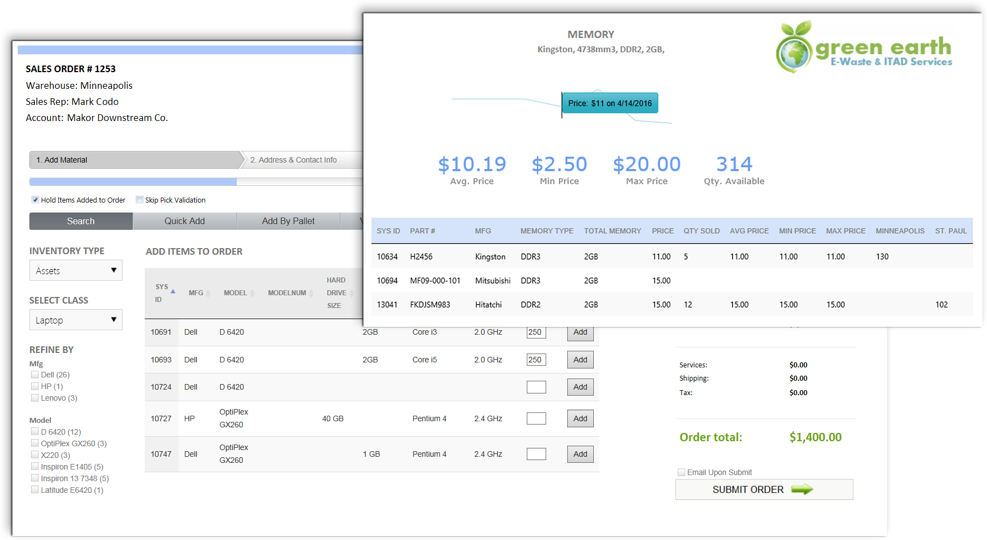Click Add for item 10693
987x540 pixels.
(x=581, y=360)
